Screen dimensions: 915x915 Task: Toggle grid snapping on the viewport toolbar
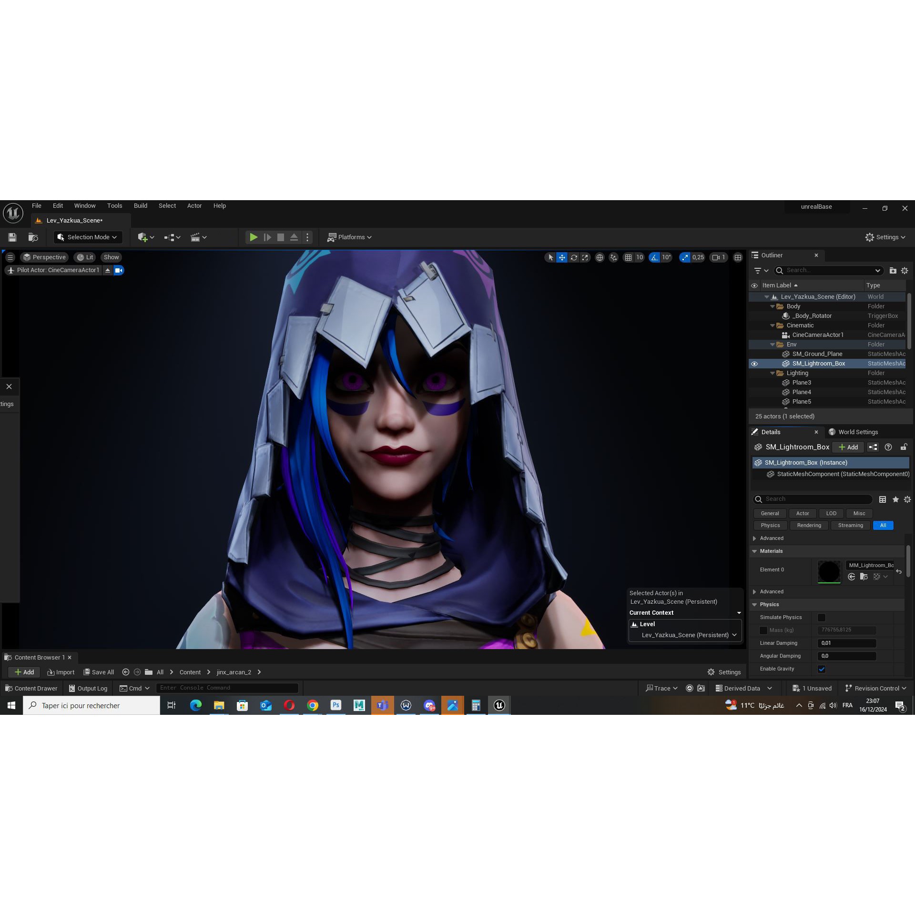click(x=628, y=257)
